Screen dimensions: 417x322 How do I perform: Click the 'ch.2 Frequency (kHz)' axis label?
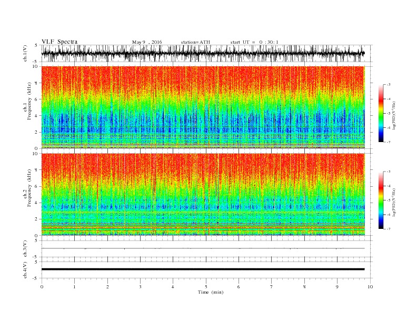coord(27,188)
